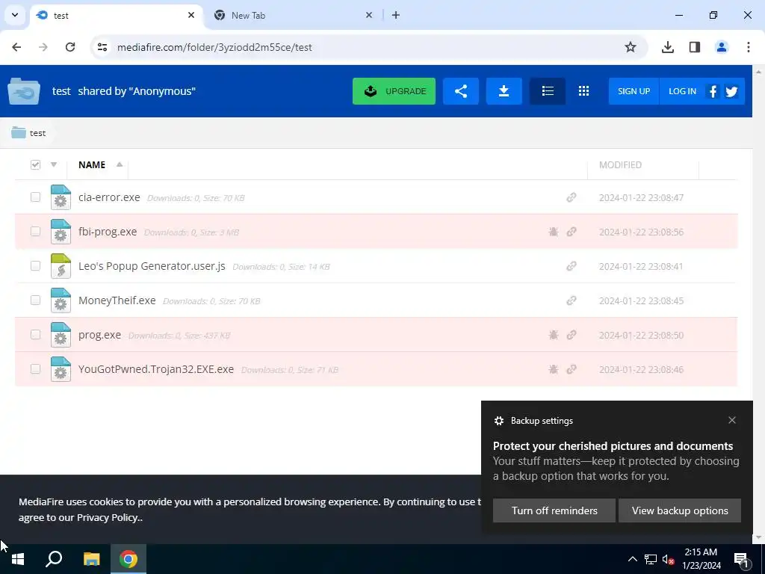The height and width of the screenshot is (574, 765).
Task: Check the YouGotPwned.Trojan32.EXE.exe checkbox
Action: 35,369
